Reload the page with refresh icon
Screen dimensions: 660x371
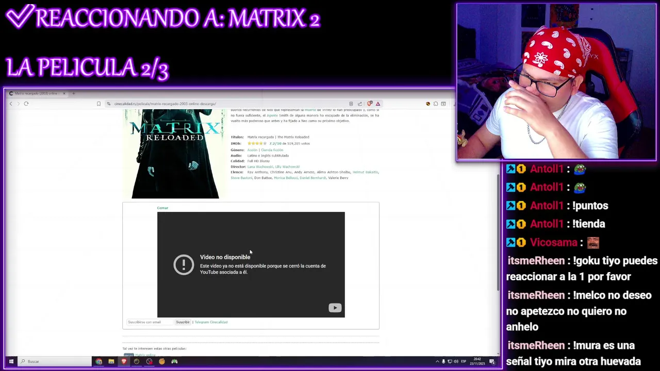(x=26, y=104)
